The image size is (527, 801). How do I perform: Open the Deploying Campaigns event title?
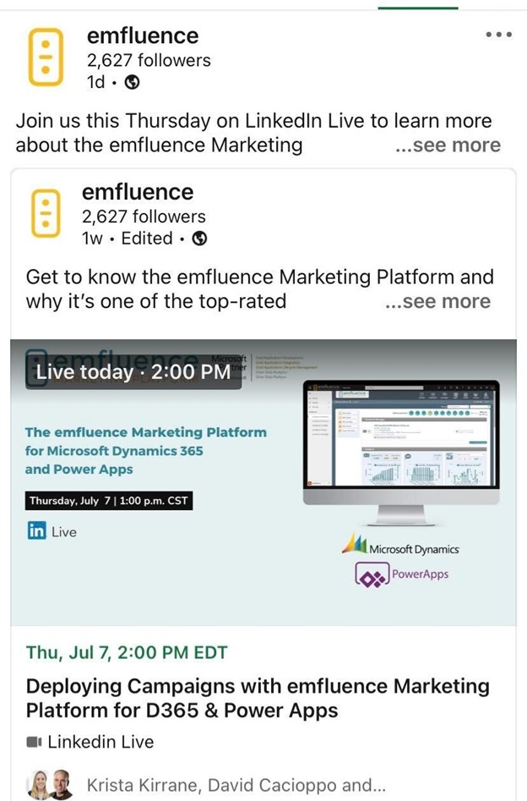(x=258, y=698)
